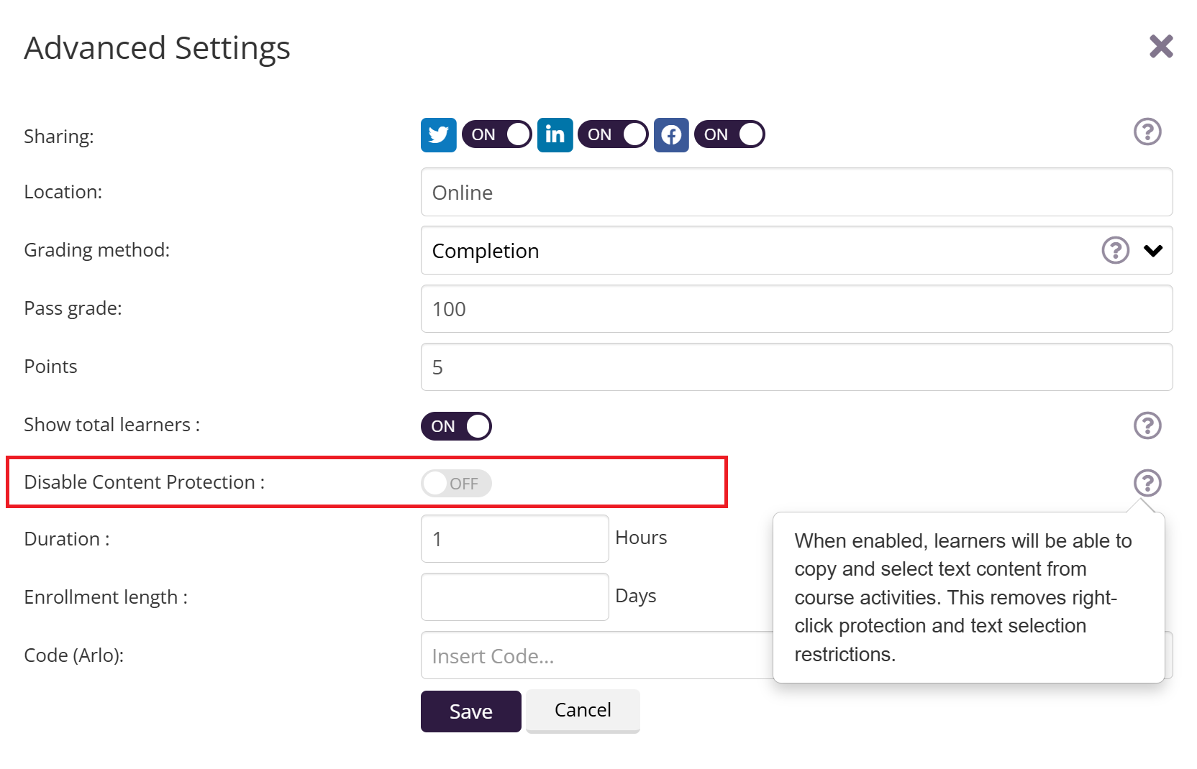The height and width of the screenshot is (769, 1197).
Task: Expand the Grading method dropdown arrow
Action: pos(1153,251)
